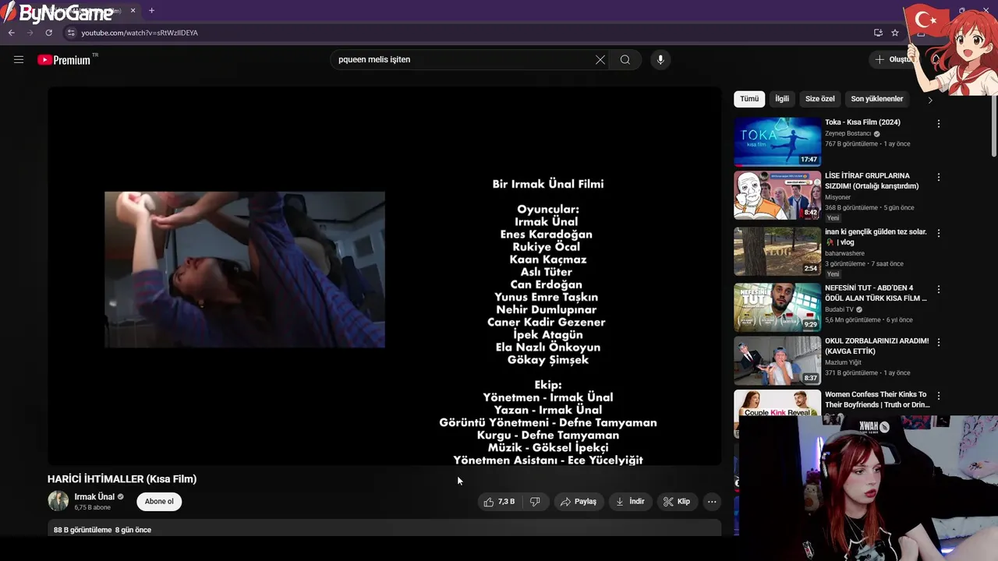The image size is (998, 561).
Task: Go back with browser back arrow
Action: point(12,33)
